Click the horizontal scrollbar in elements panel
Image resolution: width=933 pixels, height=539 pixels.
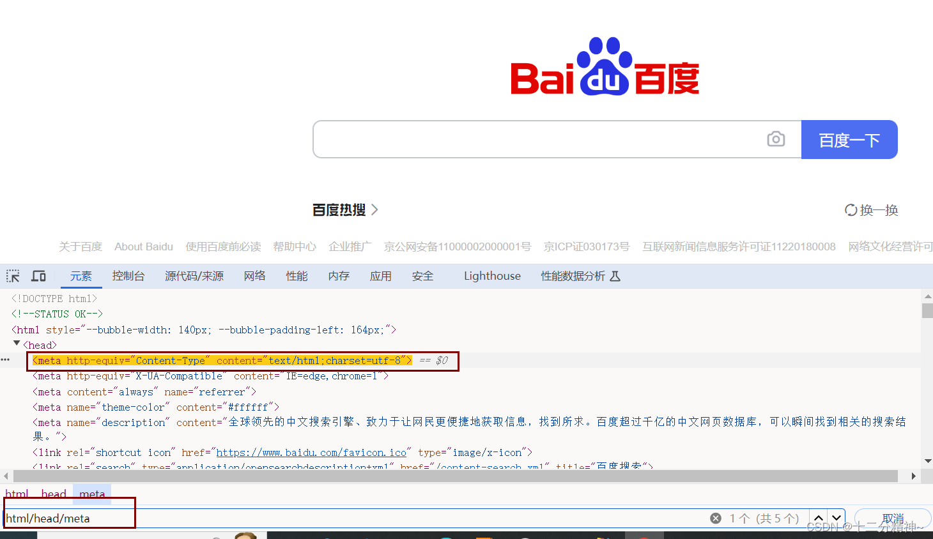pyautogui.click(x=456, y=476)
